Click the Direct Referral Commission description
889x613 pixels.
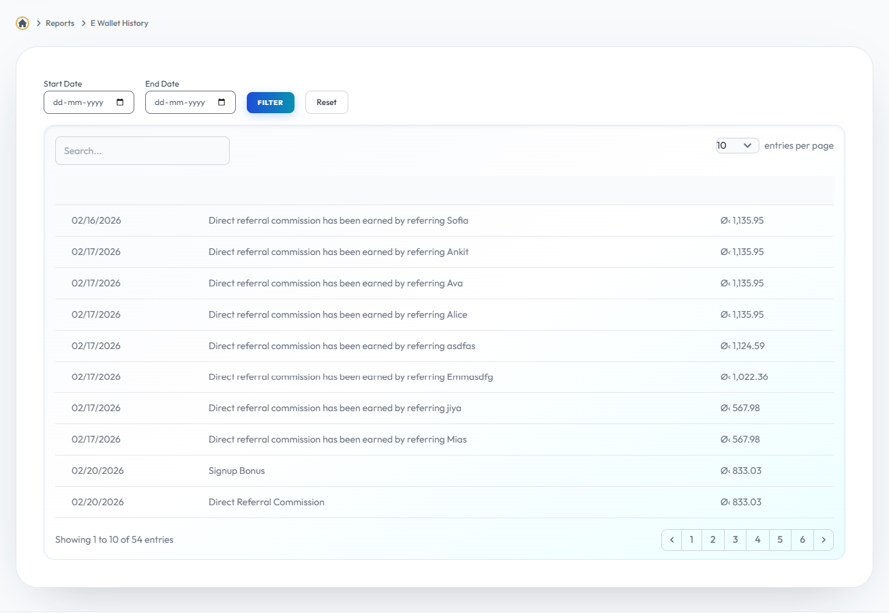267,503
